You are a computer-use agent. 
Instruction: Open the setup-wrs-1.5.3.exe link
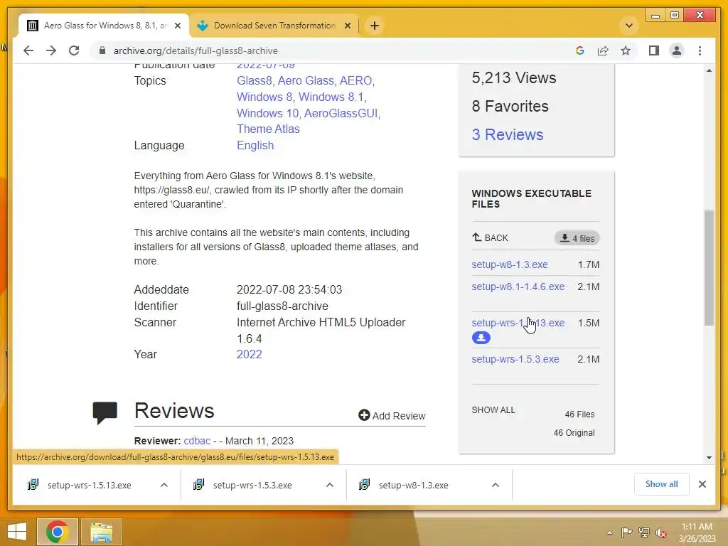[515, 359]
